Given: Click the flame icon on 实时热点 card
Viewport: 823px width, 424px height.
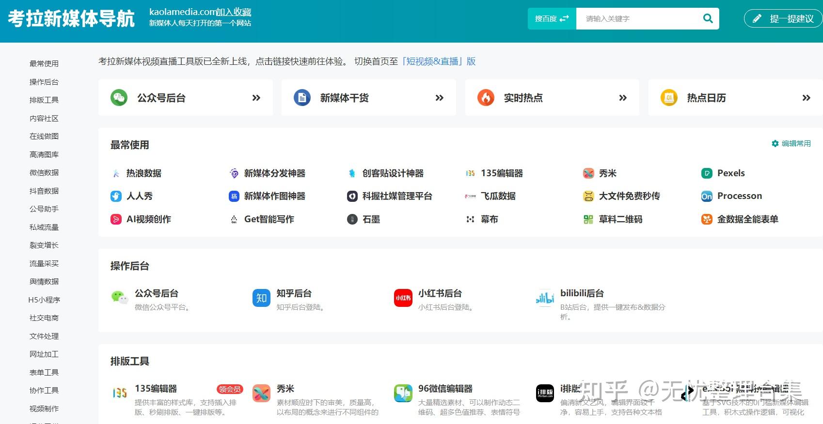Looking at the screenshot, I should 486,98.
